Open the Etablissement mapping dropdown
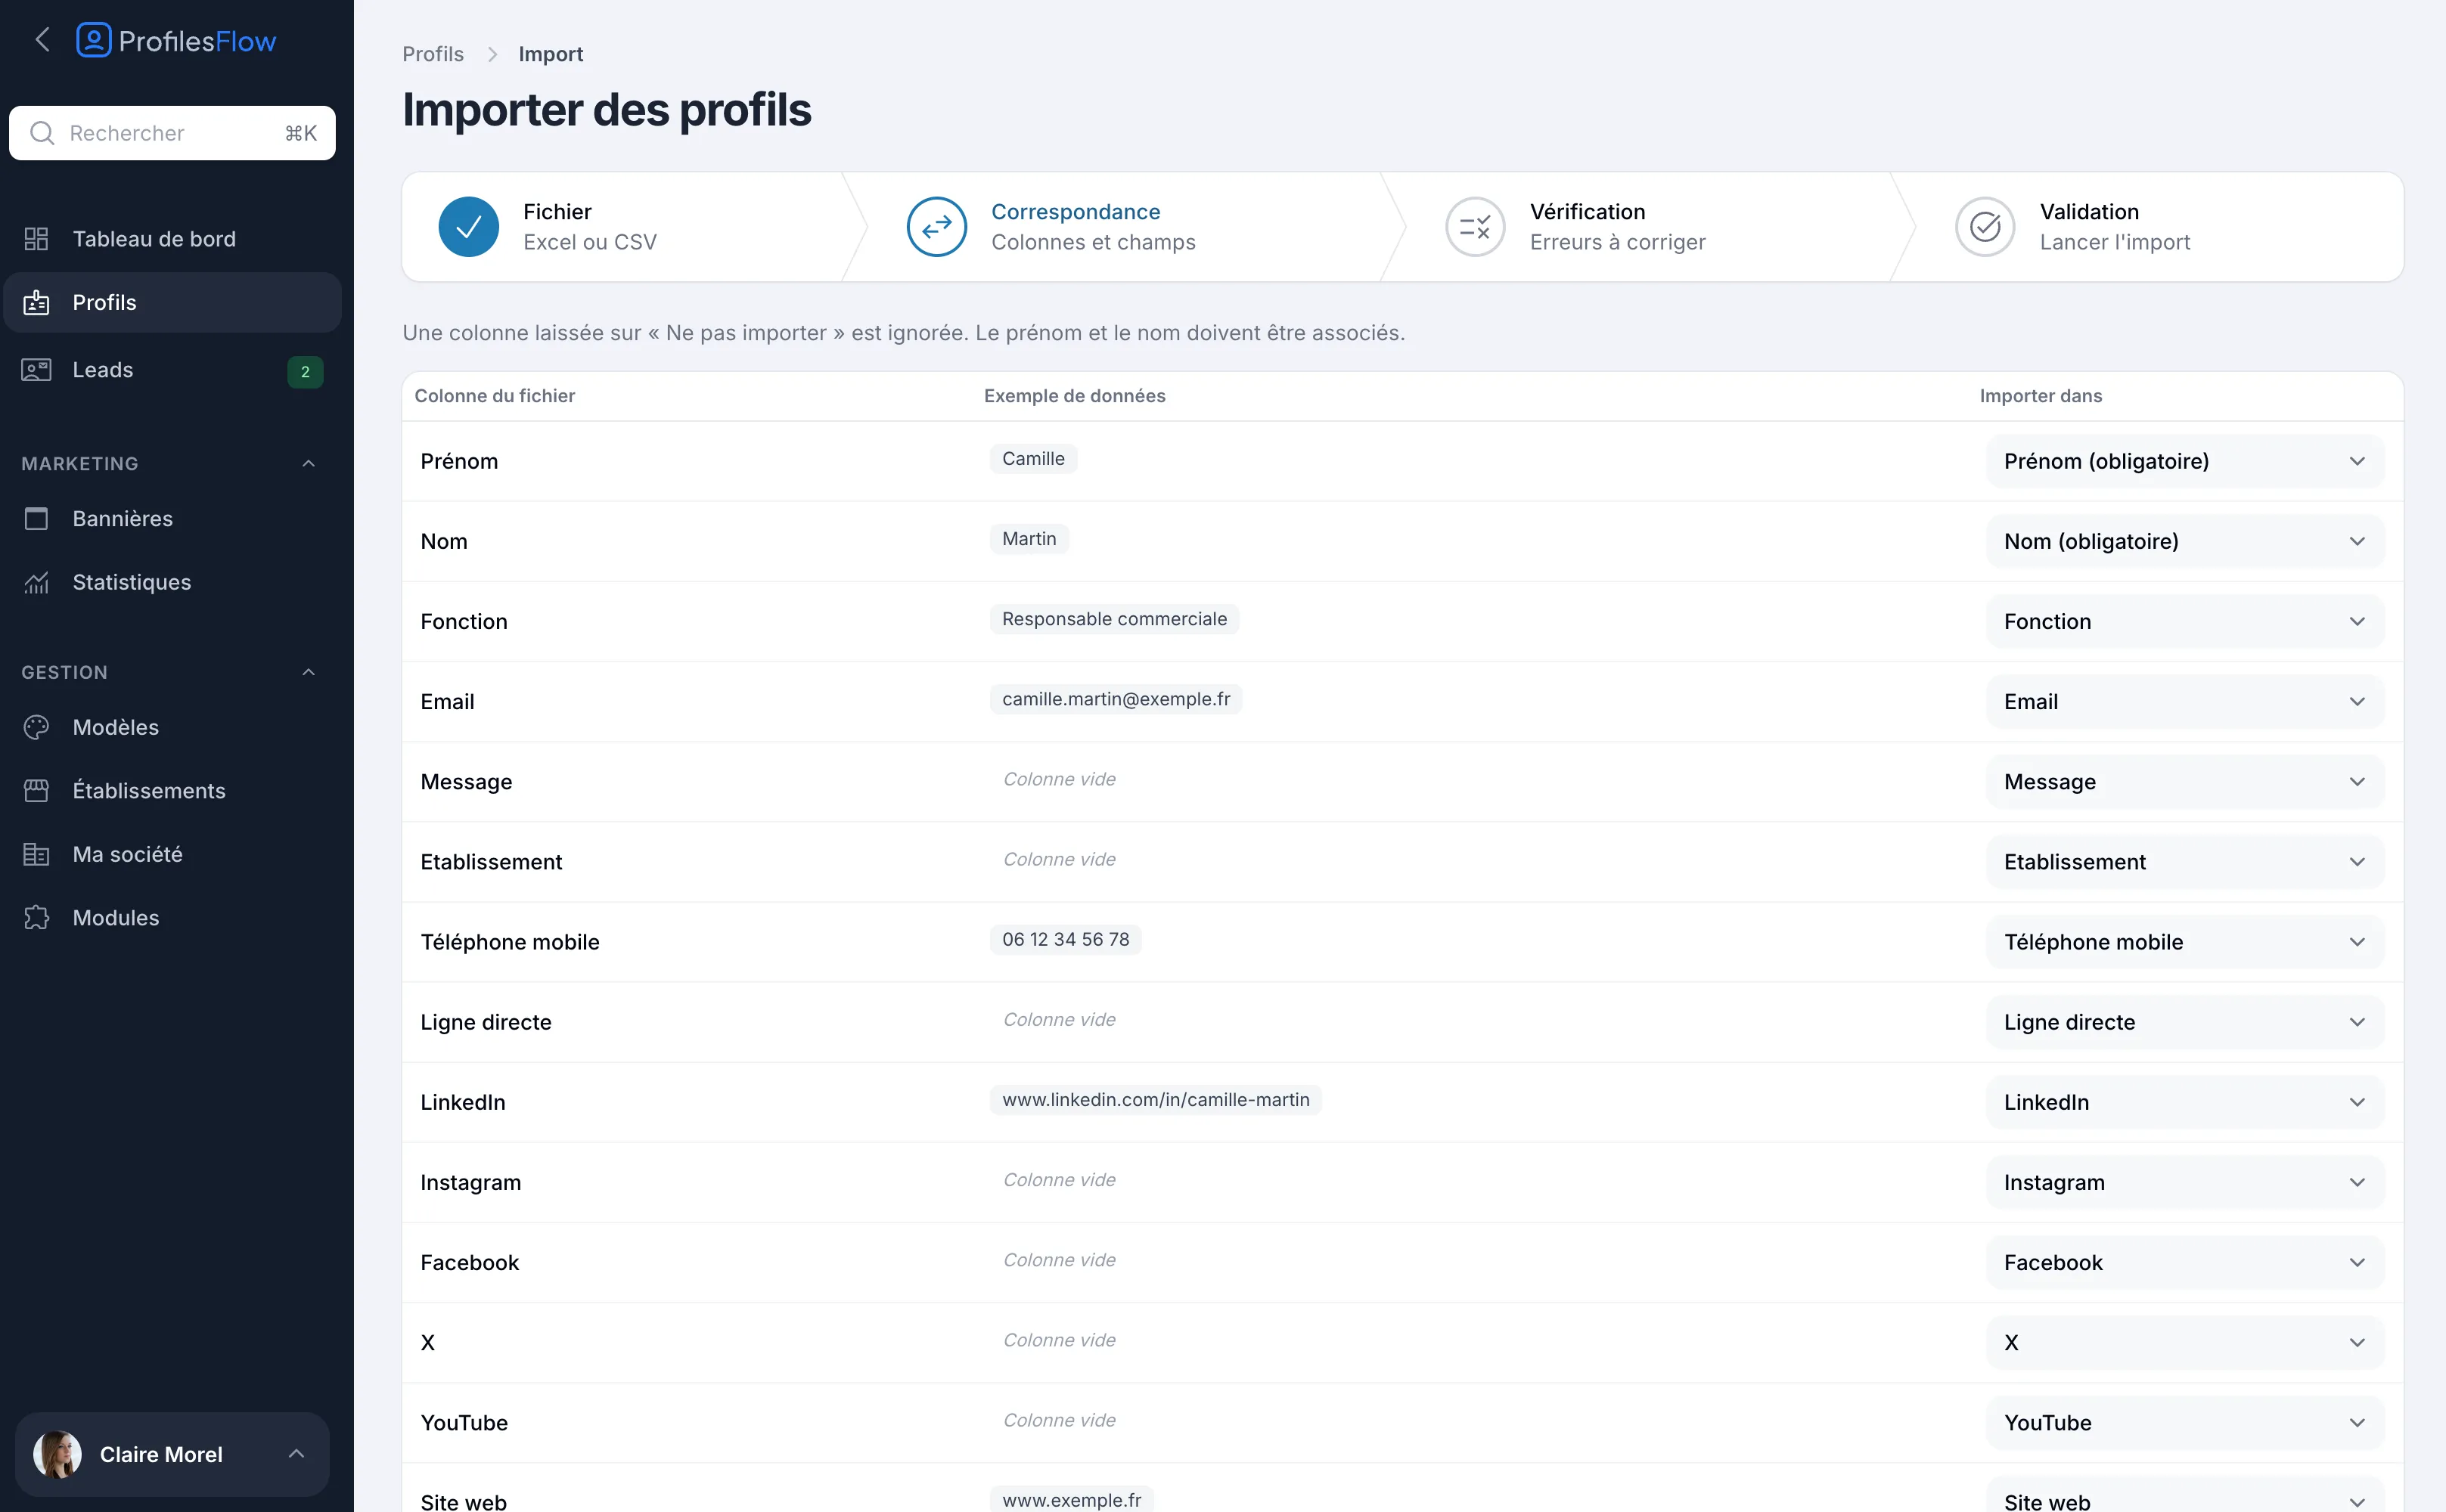Screen dimensions: 2446x1512 point(2185,862)
